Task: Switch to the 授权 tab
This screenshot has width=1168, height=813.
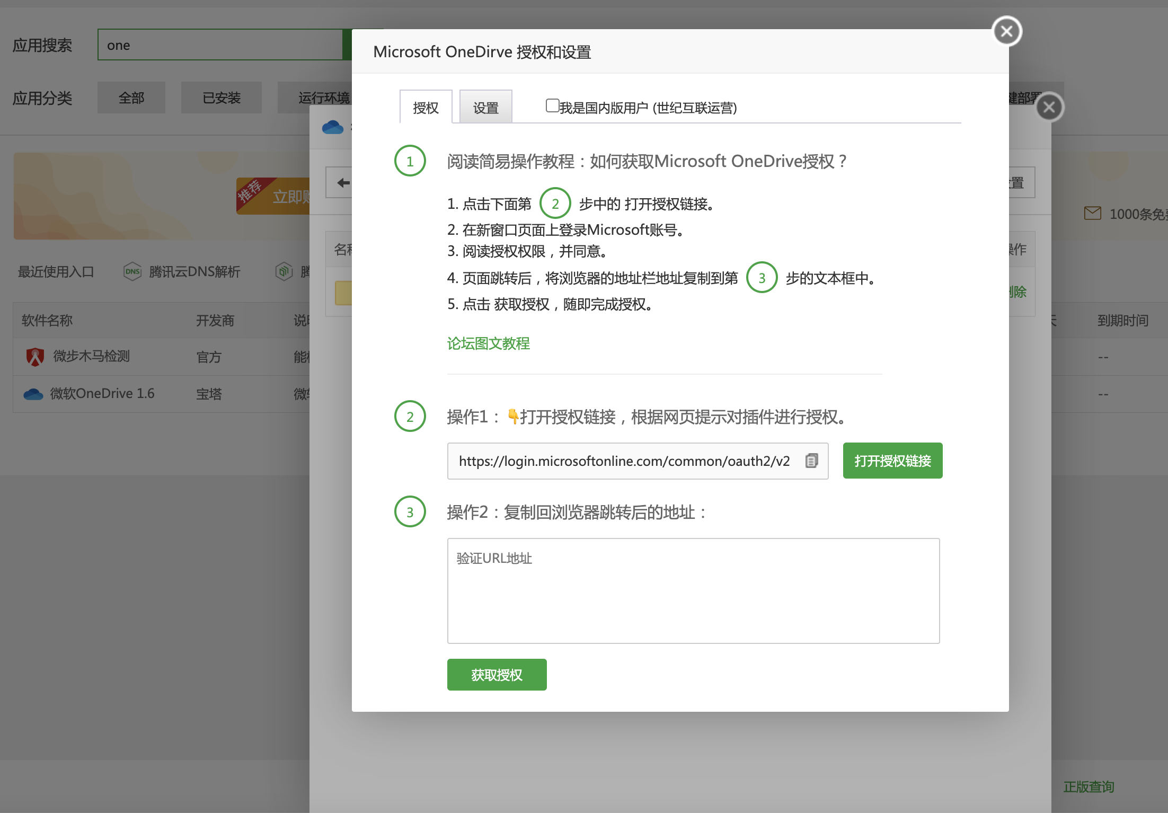Action: (426, 108)
